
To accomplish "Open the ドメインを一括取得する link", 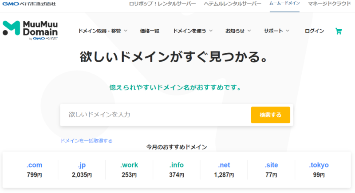I will pyautogui.click(x=87, y=141).
